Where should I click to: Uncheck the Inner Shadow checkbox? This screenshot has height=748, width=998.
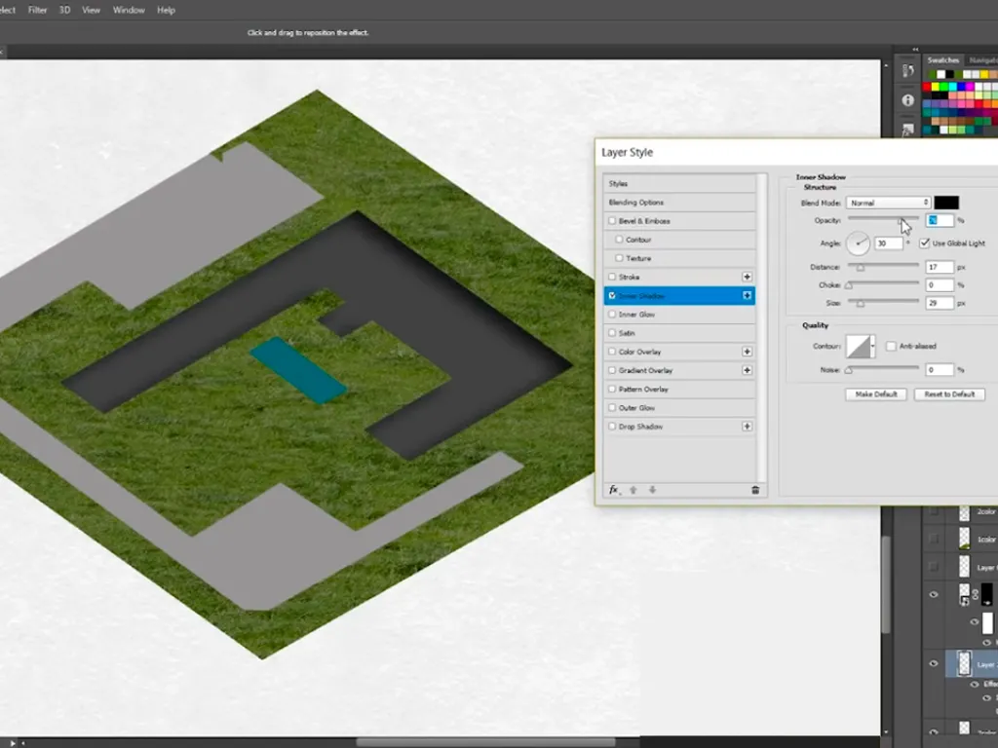[612, 296]
